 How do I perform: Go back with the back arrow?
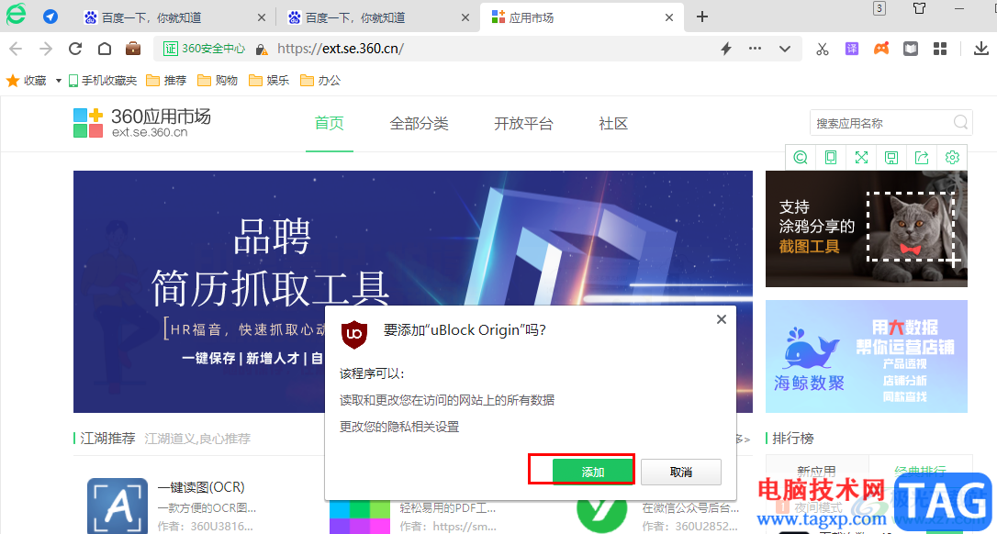point(16,49)
